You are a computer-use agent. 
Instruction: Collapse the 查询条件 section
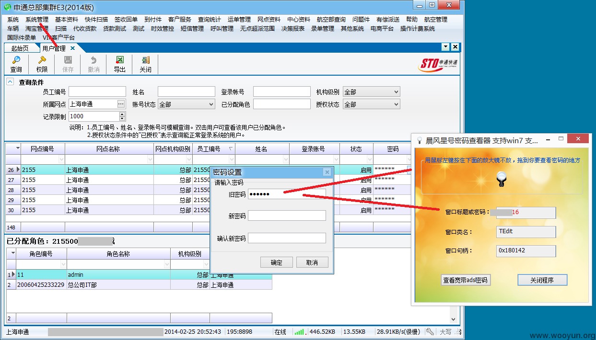click(x=10, y=82)
